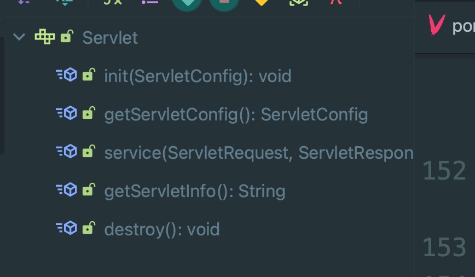Collapse the Servlet tree node

pos(20,37)
